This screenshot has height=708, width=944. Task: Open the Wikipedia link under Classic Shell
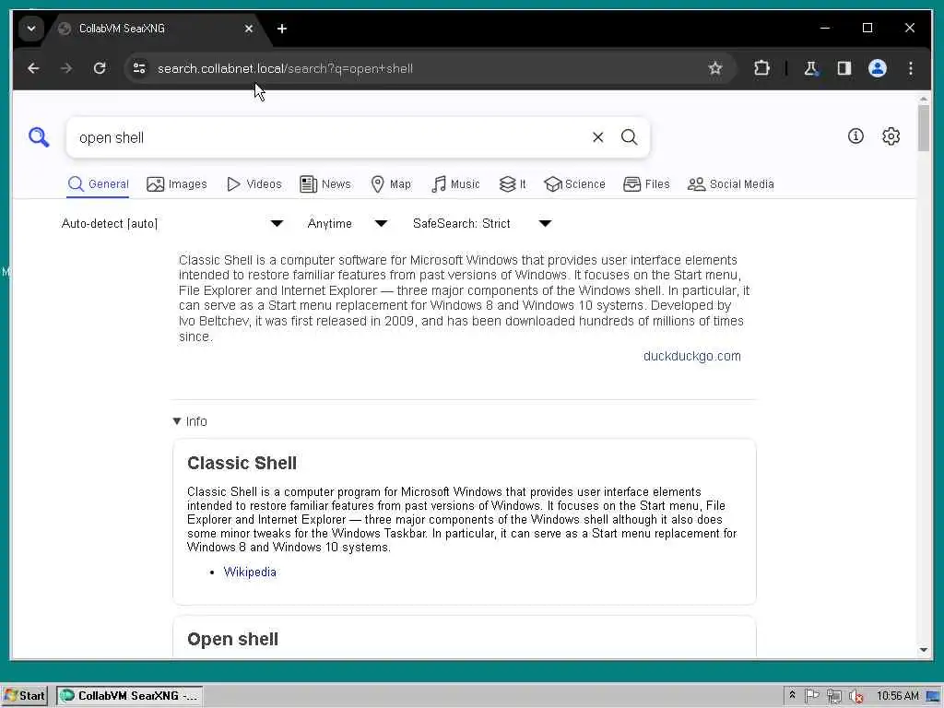(x=250, y=572)
